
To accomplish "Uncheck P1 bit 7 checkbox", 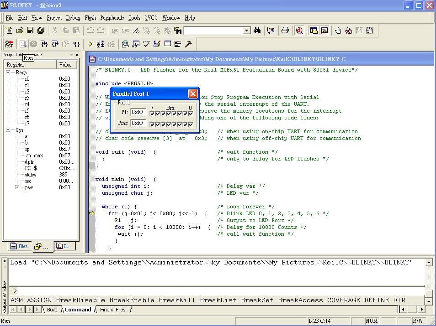I will pos(152,114).
